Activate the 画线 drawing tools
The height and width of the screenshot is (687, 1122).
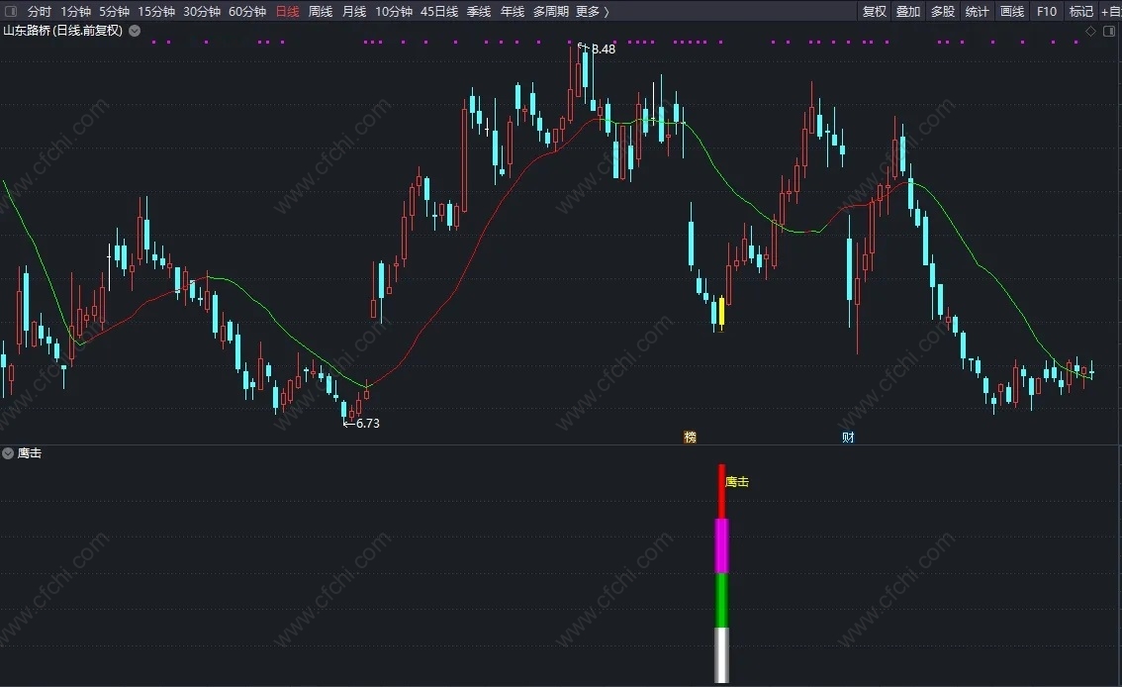point(1012,12)
